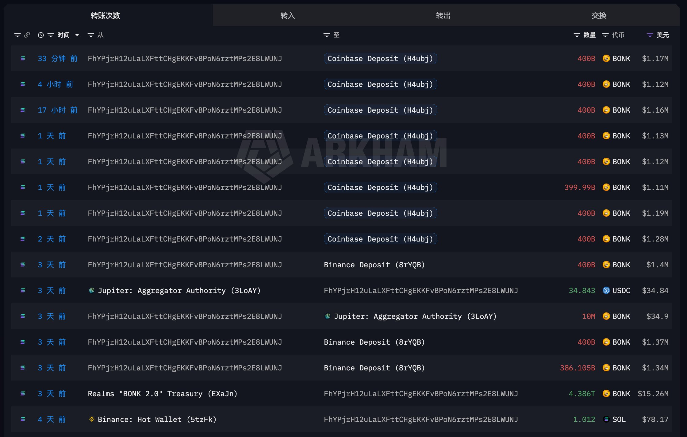Open the 33 分钟 前 transaction link

(58, 58)
